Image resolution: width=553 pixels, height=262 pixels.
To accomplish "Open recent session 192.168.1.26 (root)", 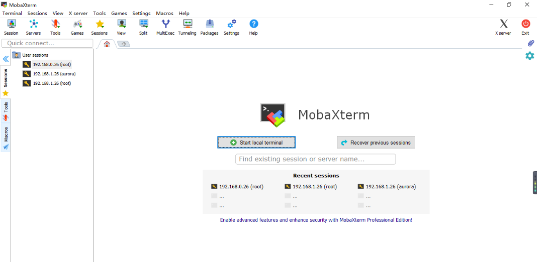I will 311,187.
